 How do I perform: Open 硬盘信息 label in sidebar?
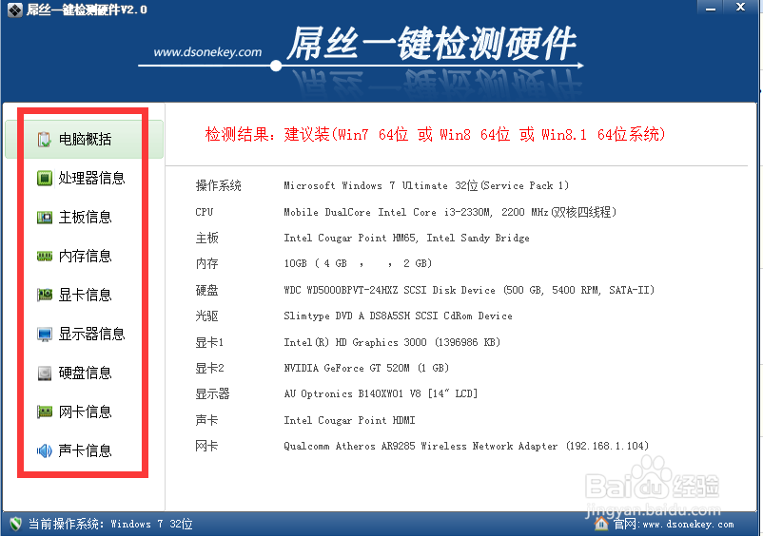[86, 373]
